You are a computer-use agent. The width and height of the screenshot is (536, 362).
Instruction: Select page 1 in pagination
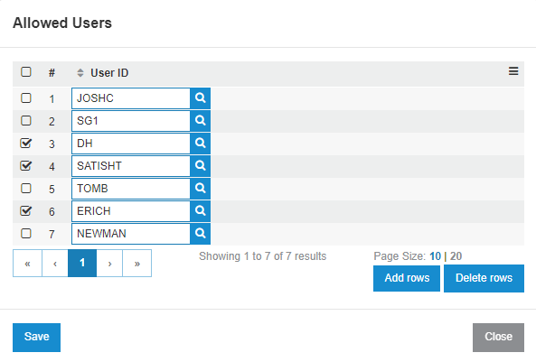82,263
